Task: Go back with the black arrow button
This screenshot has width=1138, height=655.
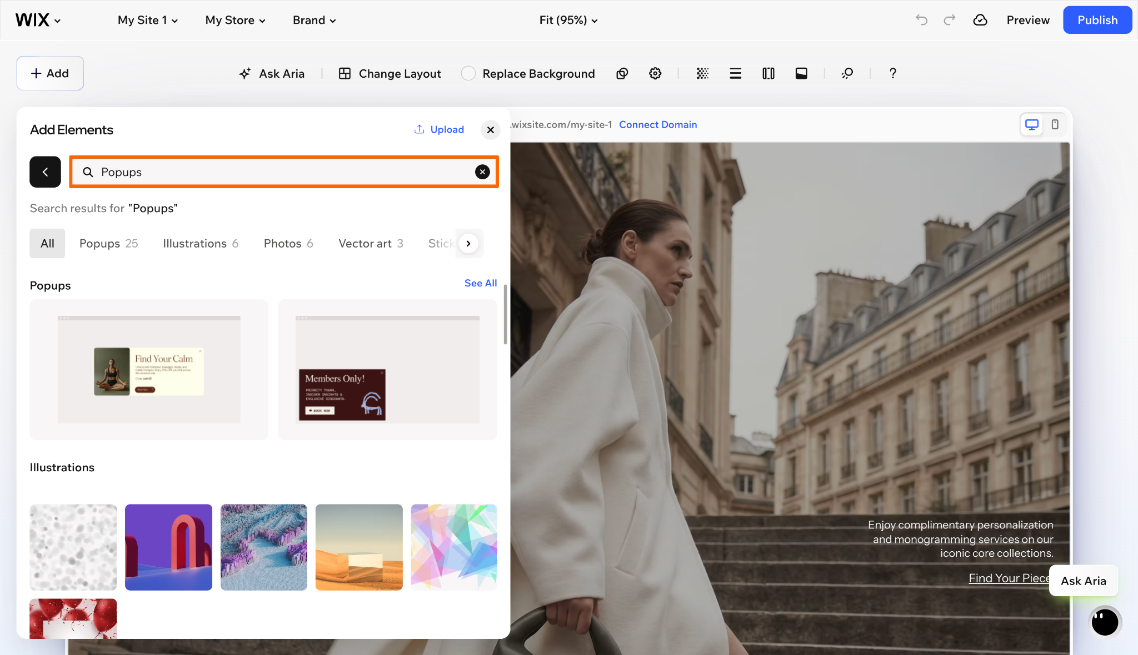Action: (45, 172)
